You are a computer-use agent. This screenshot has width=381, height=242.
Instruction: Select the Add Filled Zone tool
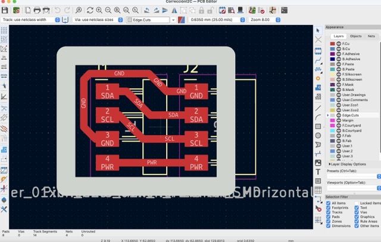[318, 87]
